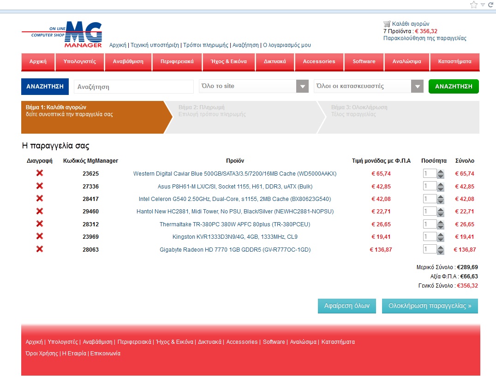Viewport: 496px width, 383px height.
Task: Open Ο λογαριασμός μου link
Action: click(x=287, y=45)
